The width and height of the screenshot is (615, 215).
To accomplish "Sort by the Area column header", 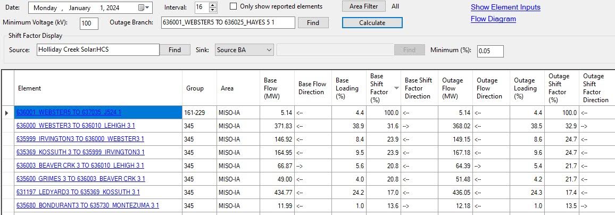I will point(238,88).
